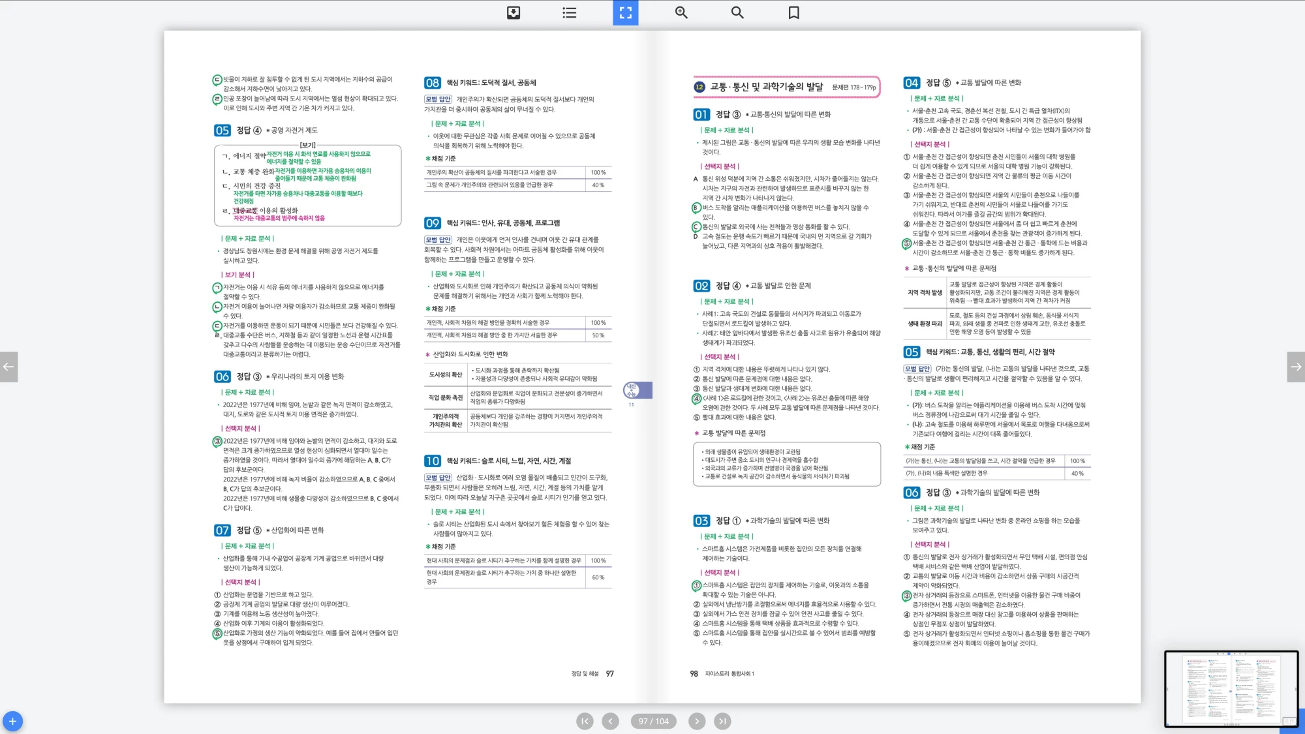Select the zoom-in magnifier tool
The height and width of the screenshot is (734, 1305).
[x=681, y=12]
